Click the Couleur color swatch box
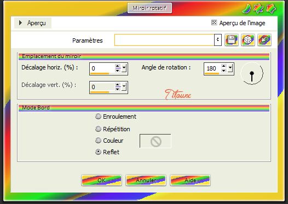The width and height of the screenshot is (288, 204). pos(155,141)
